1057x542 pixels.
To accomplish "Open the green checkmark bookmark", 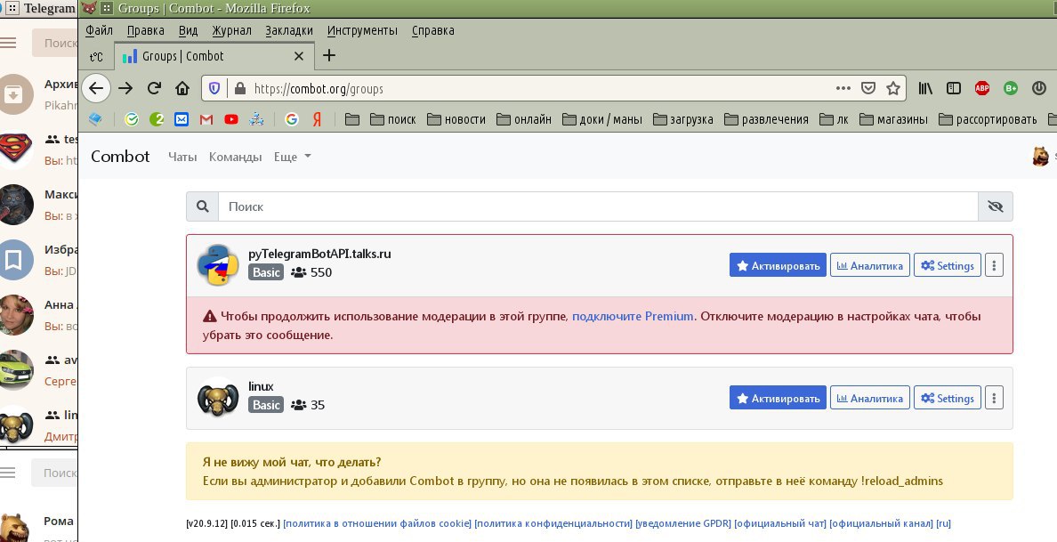I will coord(132,119).
